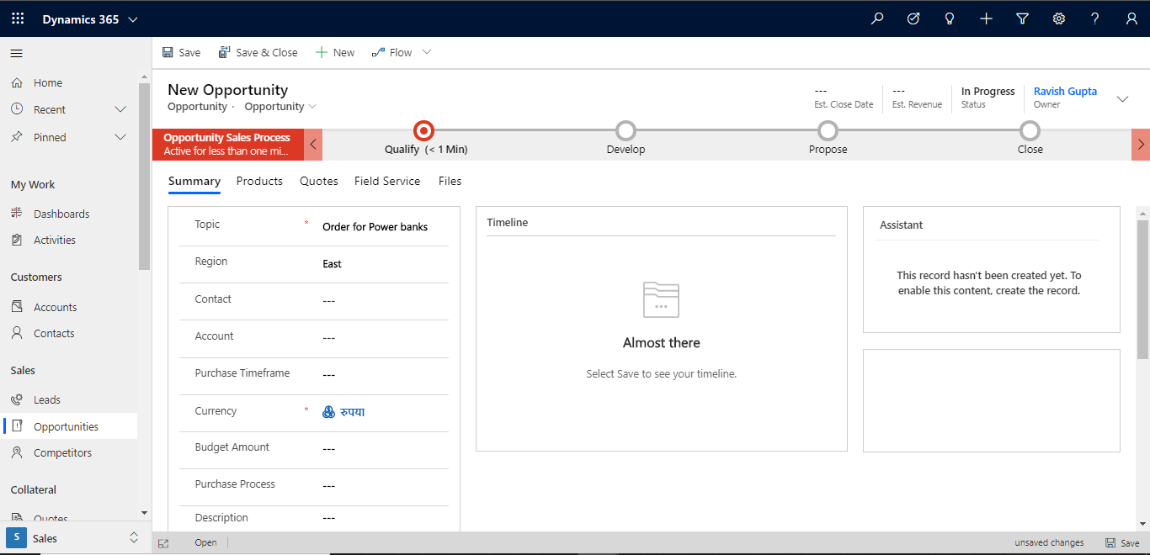This screenshot has width=1150, height=555.
Task: Open the task flow target icon
Action: [913, 18]
